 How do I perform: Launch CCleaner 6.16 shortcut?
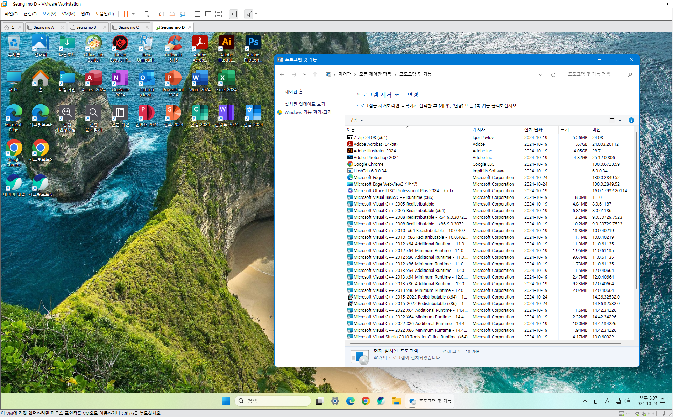tap(173, 48)
